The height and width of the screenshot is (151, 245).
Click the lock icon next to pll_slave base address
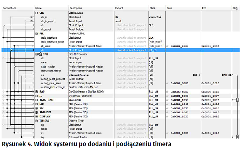[167, 46]
